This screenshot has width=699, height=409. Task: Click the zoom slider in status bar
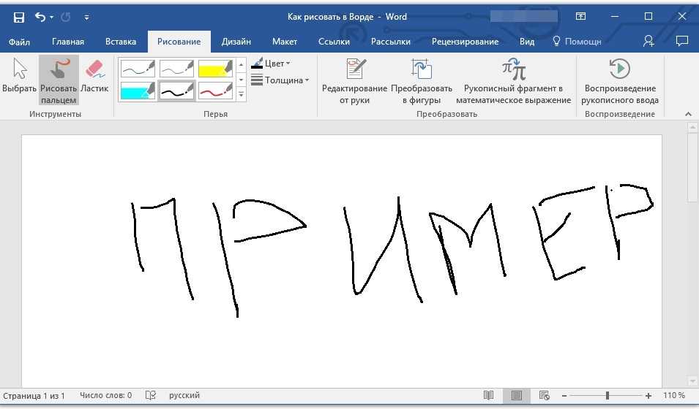607,395
